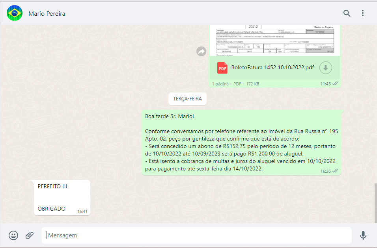The image size is (377, 248).
Task: Forward the PDF boleto message
Action: click(x=201, y=51)
